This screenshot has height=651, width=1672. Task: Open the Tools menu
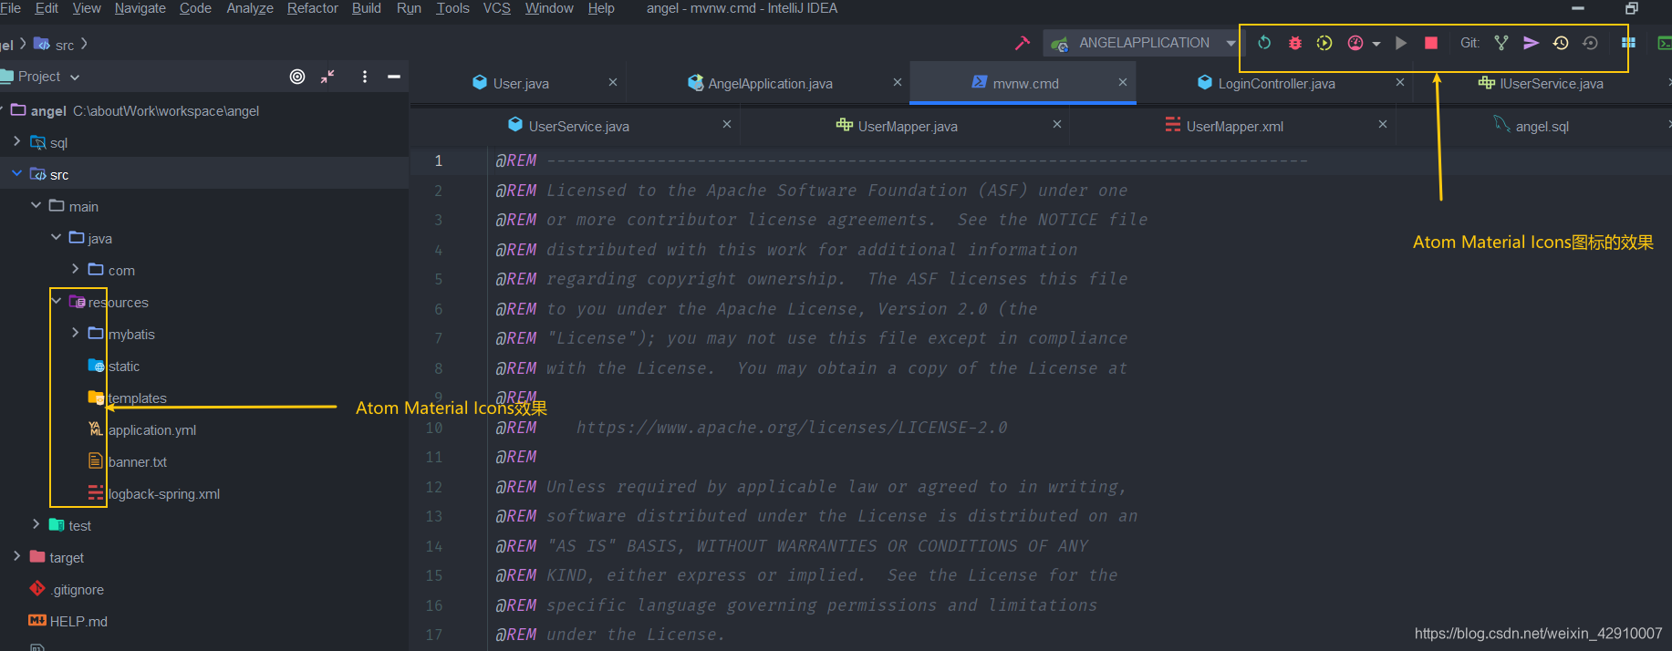click(x=452, y=8)
